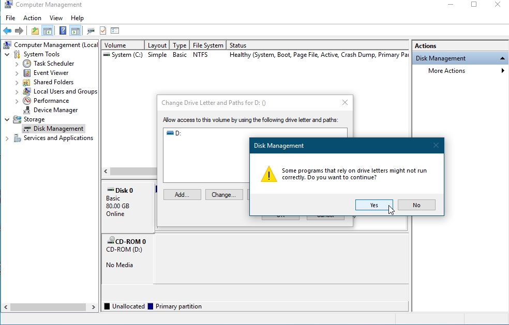Open the File menu
509x325 pixels.
(10, 18)
